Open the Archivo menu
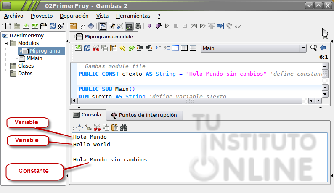334x193 pixels. point(13,16)
